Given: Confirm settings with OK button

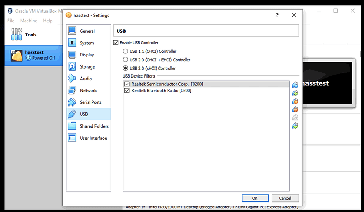Looking at the screenshot, I should coord(255,198).
